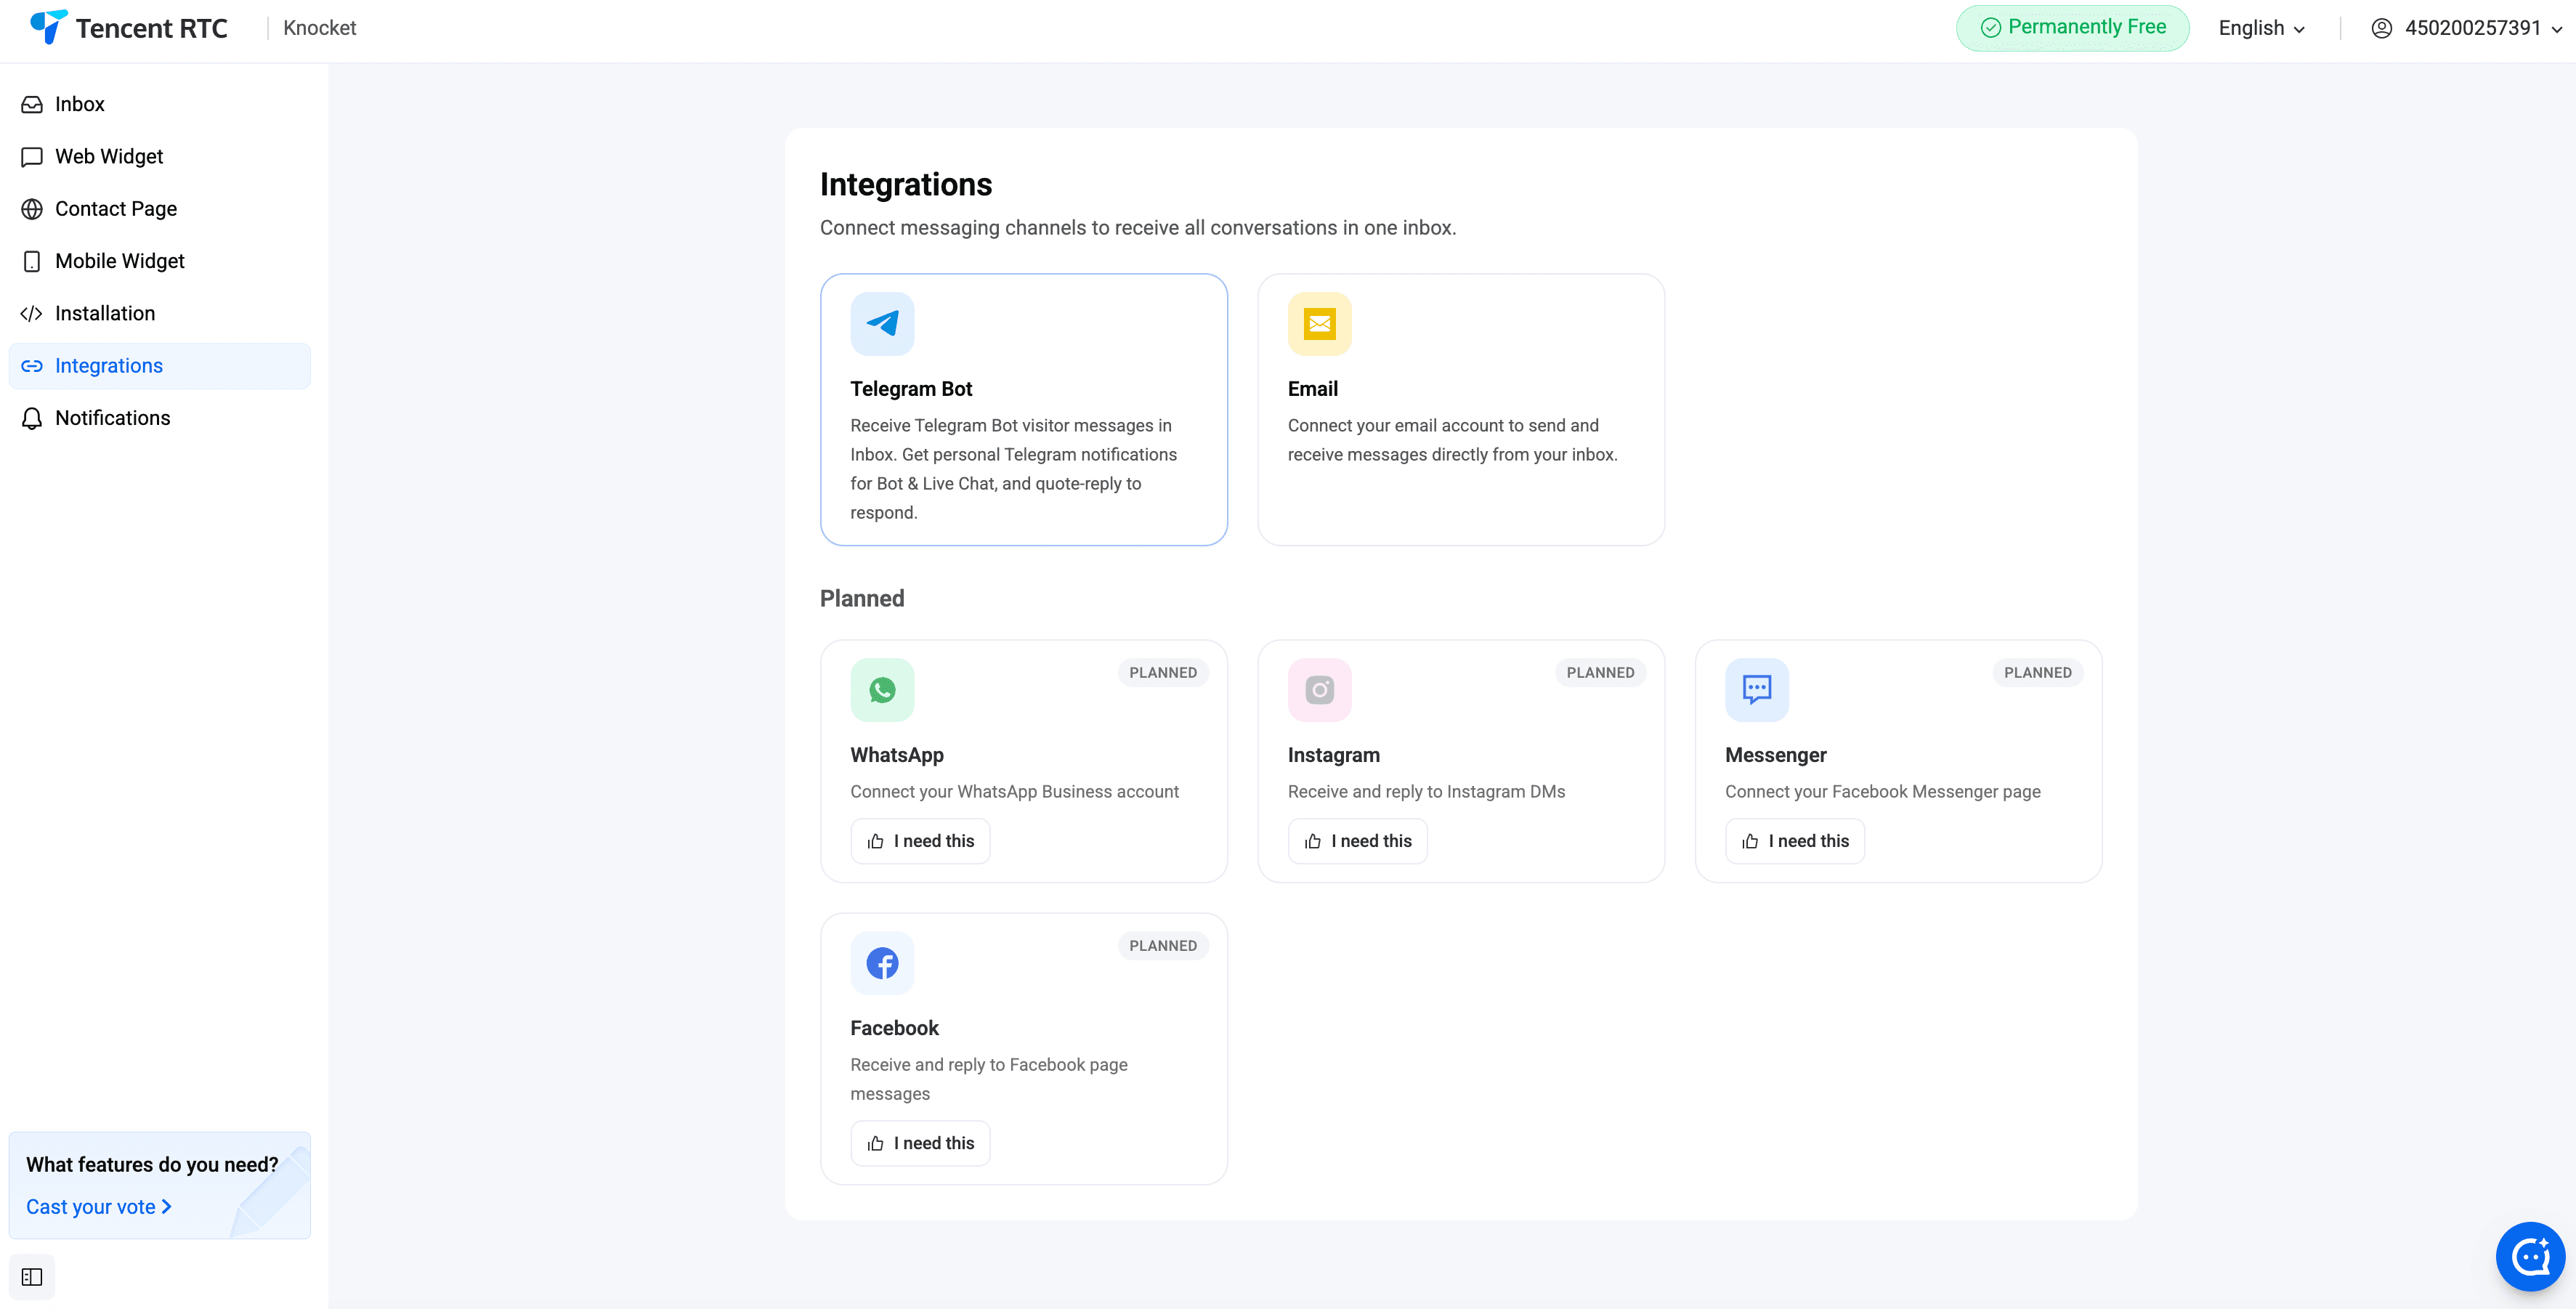Open the Installation page
This screenshot has width=2576, height=1309.
coord(160,314)
